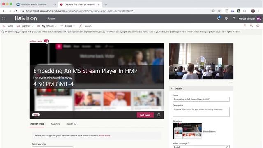The height and width of the screenshot is (148, 263).
Task: Click the Health info icon
Action: (x=75, y=124)
